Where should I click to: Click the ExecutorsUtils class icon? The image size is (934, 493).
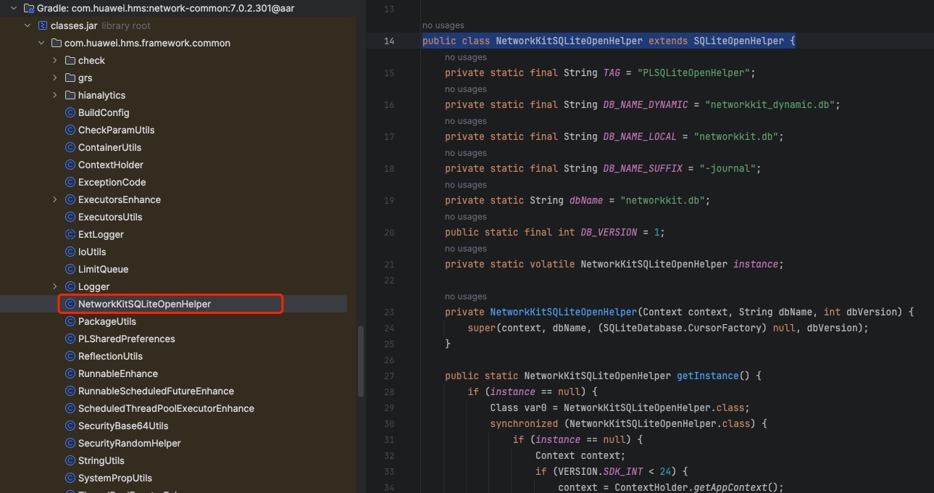[x=70, y=217]
